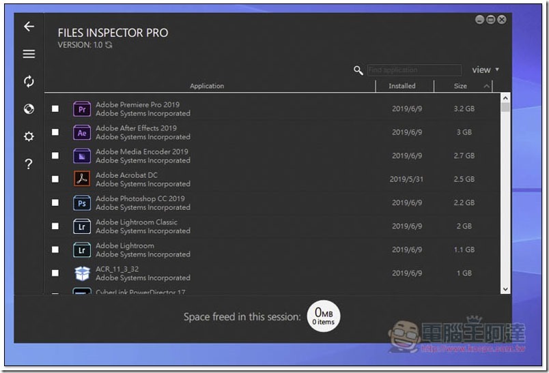549x373 pixels.
Task: Click the VERSION: 1.0 label
Action: (80, 45)
